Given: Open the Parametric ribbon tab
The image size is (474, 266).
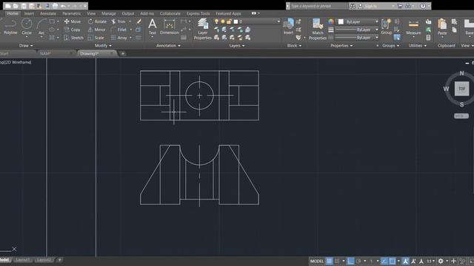Looking at the screenshot, I should coord(72,13).
